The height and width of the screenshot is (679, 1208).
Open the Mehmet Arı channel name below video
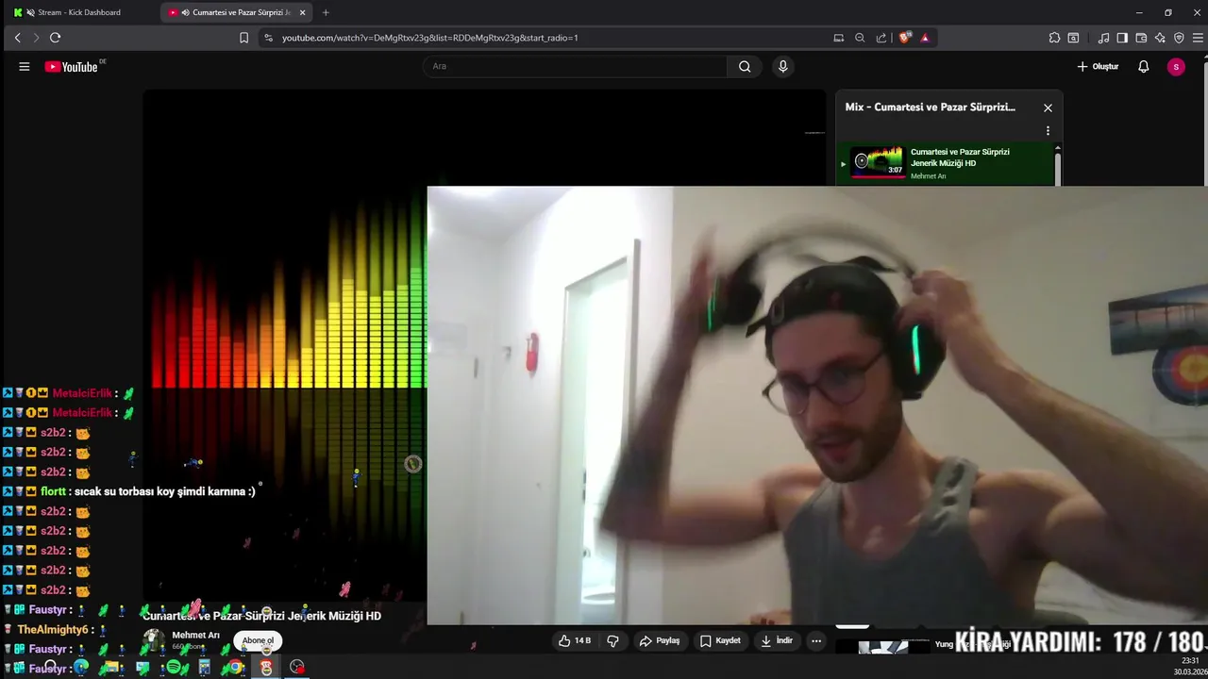[195, 635]
